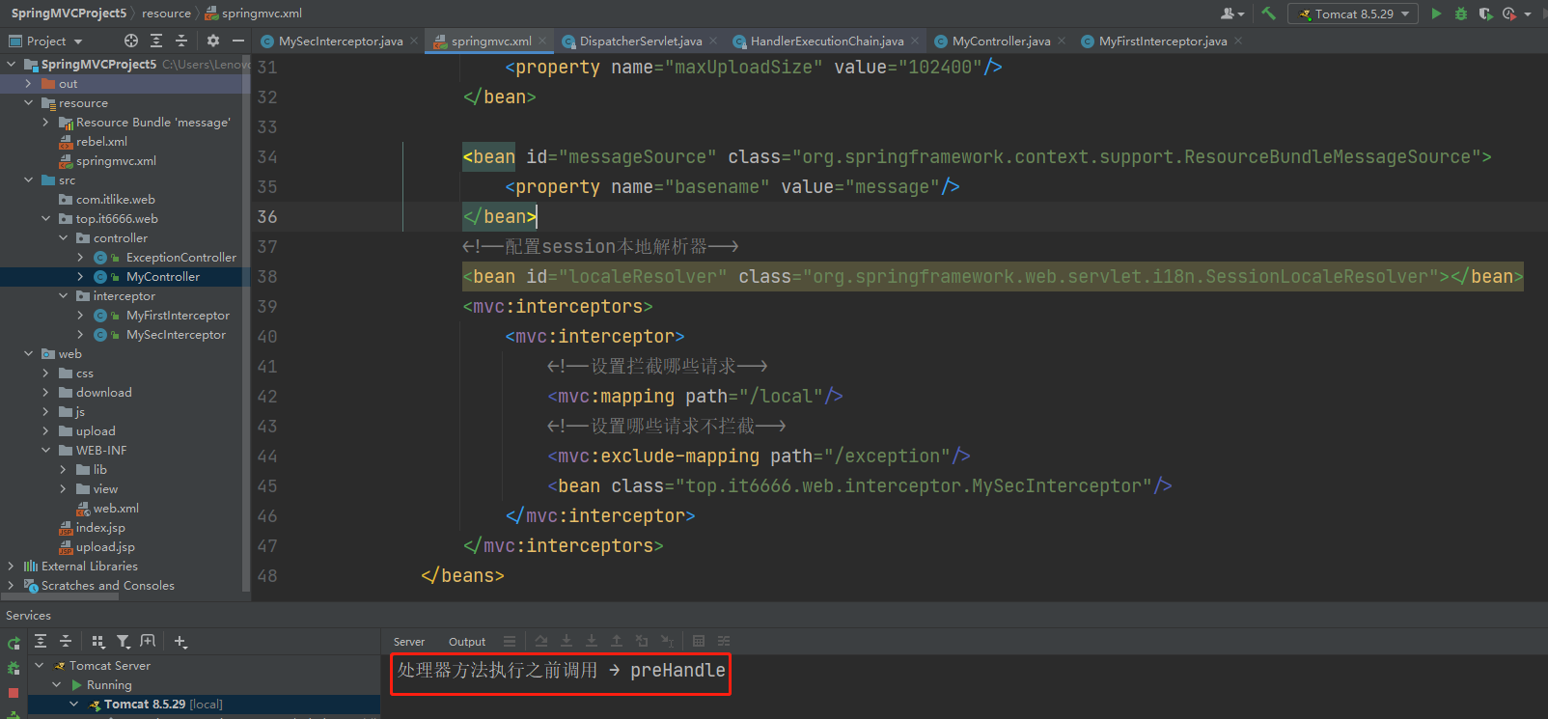Close the MyController.java editor tab
The height and width of the screenshot is (719, 1548).
point(1062,41)
